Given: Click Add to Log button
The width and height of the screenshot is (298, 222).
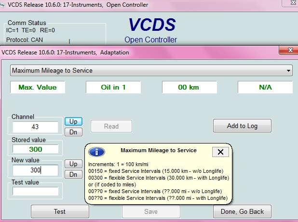Looking at the screenshot, I should [x=242, y=126].
